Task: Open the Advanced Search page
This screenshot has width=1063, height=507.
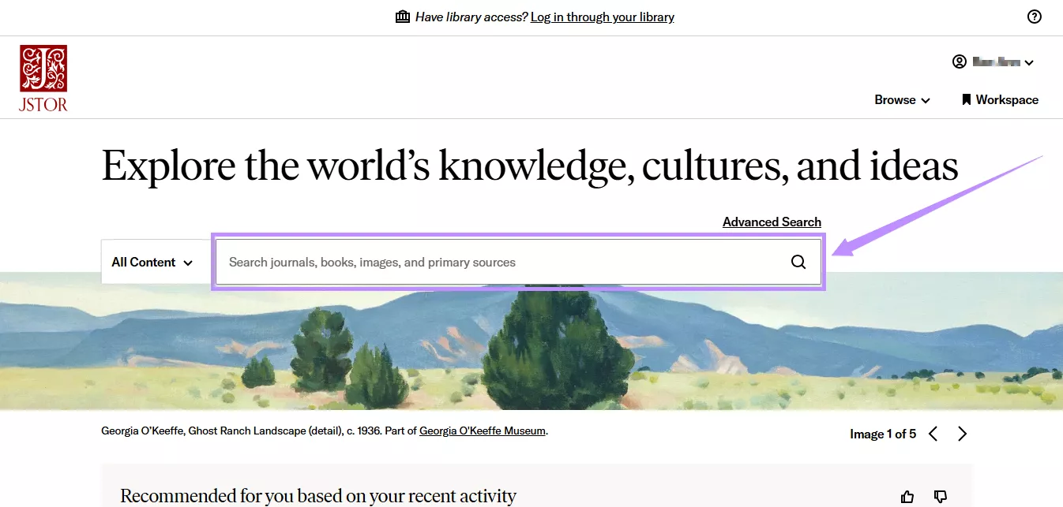Action: pyautogui.click(x=772, y=222)
